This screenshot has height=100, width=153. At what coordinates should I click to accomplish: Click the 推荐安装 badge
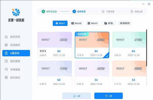point(82,34)
